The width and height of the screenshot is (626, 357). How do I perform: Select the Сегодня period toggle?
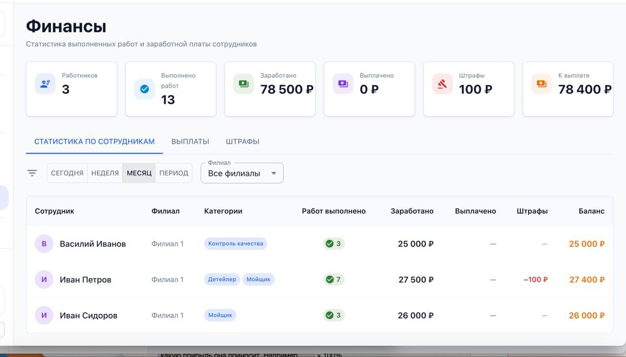pos(67,173)
